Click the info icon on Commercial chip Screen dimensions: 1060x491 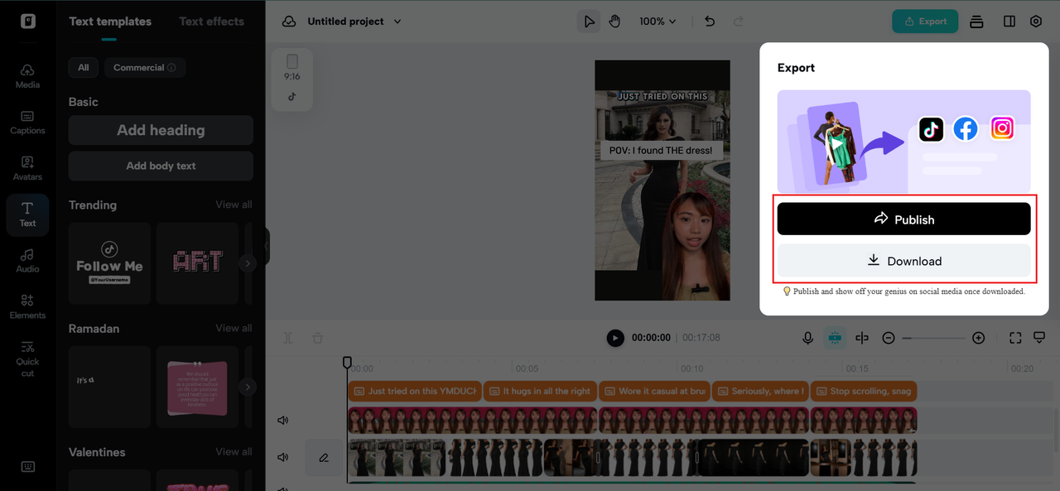tap(171, 68)
